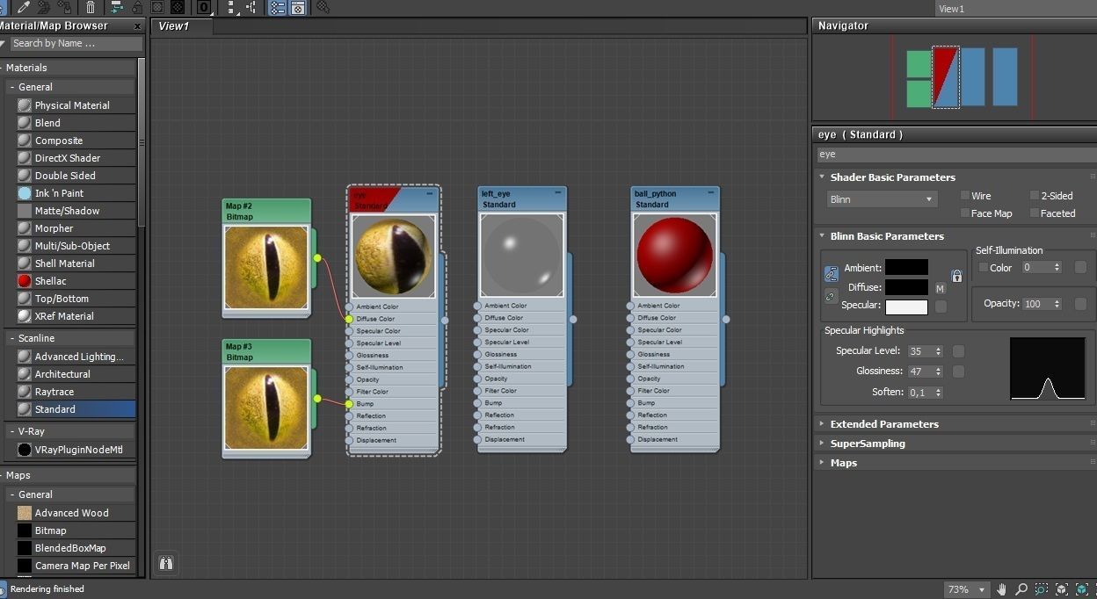Select the Pan hand tool
1097x599 pixels.
pos(1001,589)
